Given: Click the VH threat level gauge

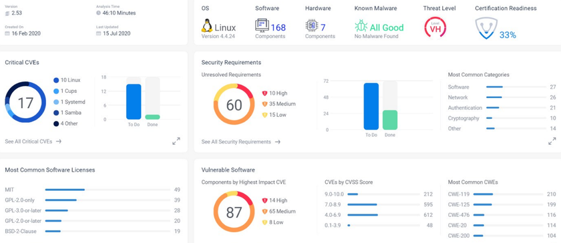Looking at the screenshot, I should (435, 28).
